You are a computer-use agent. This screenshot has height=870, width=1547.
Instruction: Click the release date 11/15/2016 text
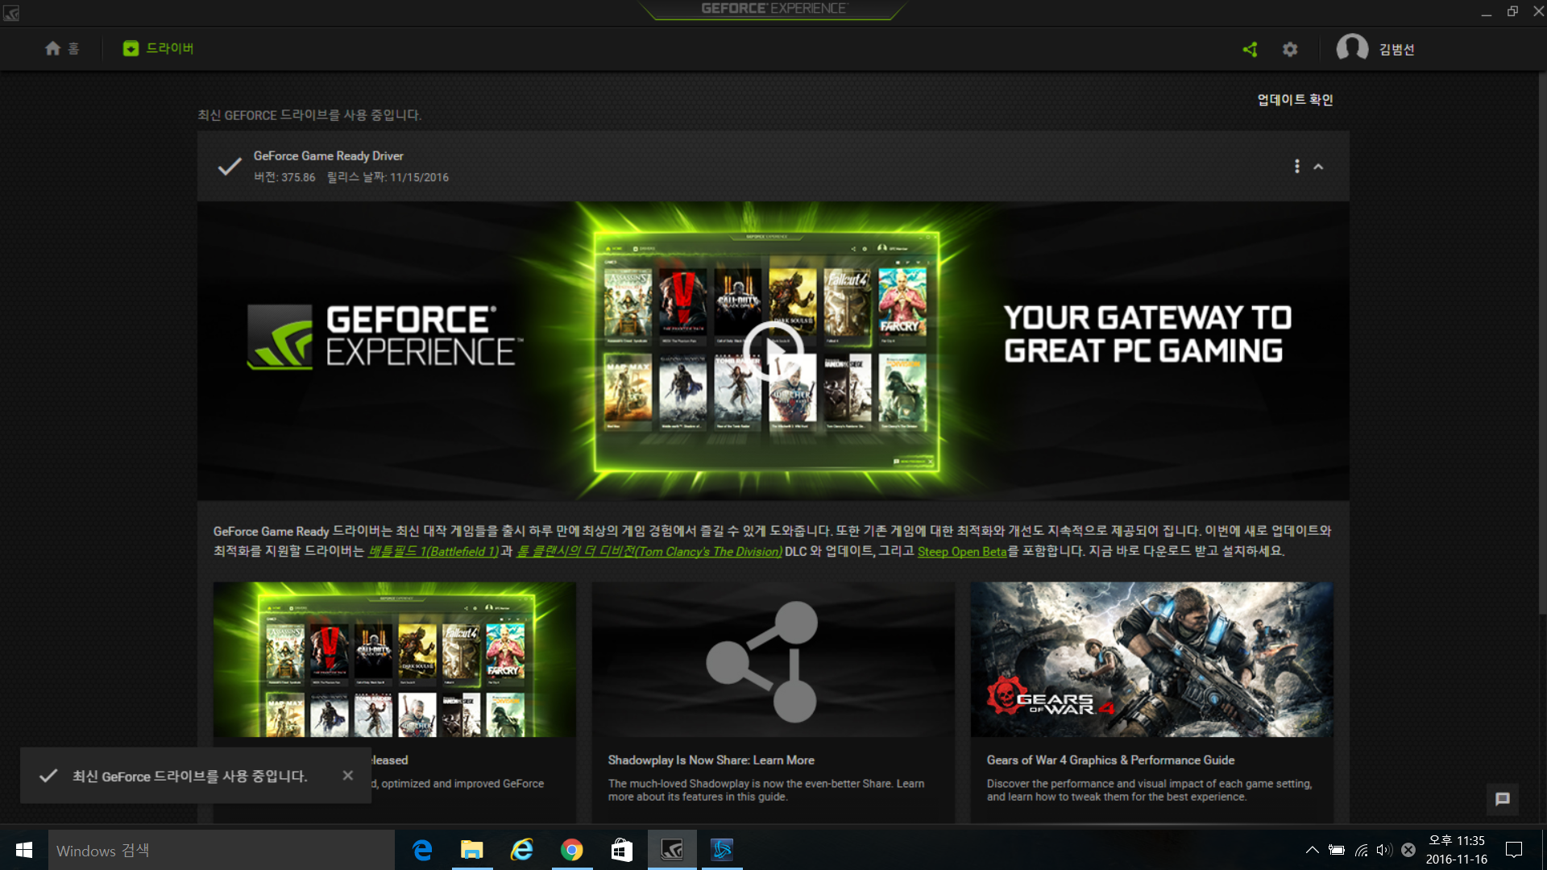coord(388,177)
